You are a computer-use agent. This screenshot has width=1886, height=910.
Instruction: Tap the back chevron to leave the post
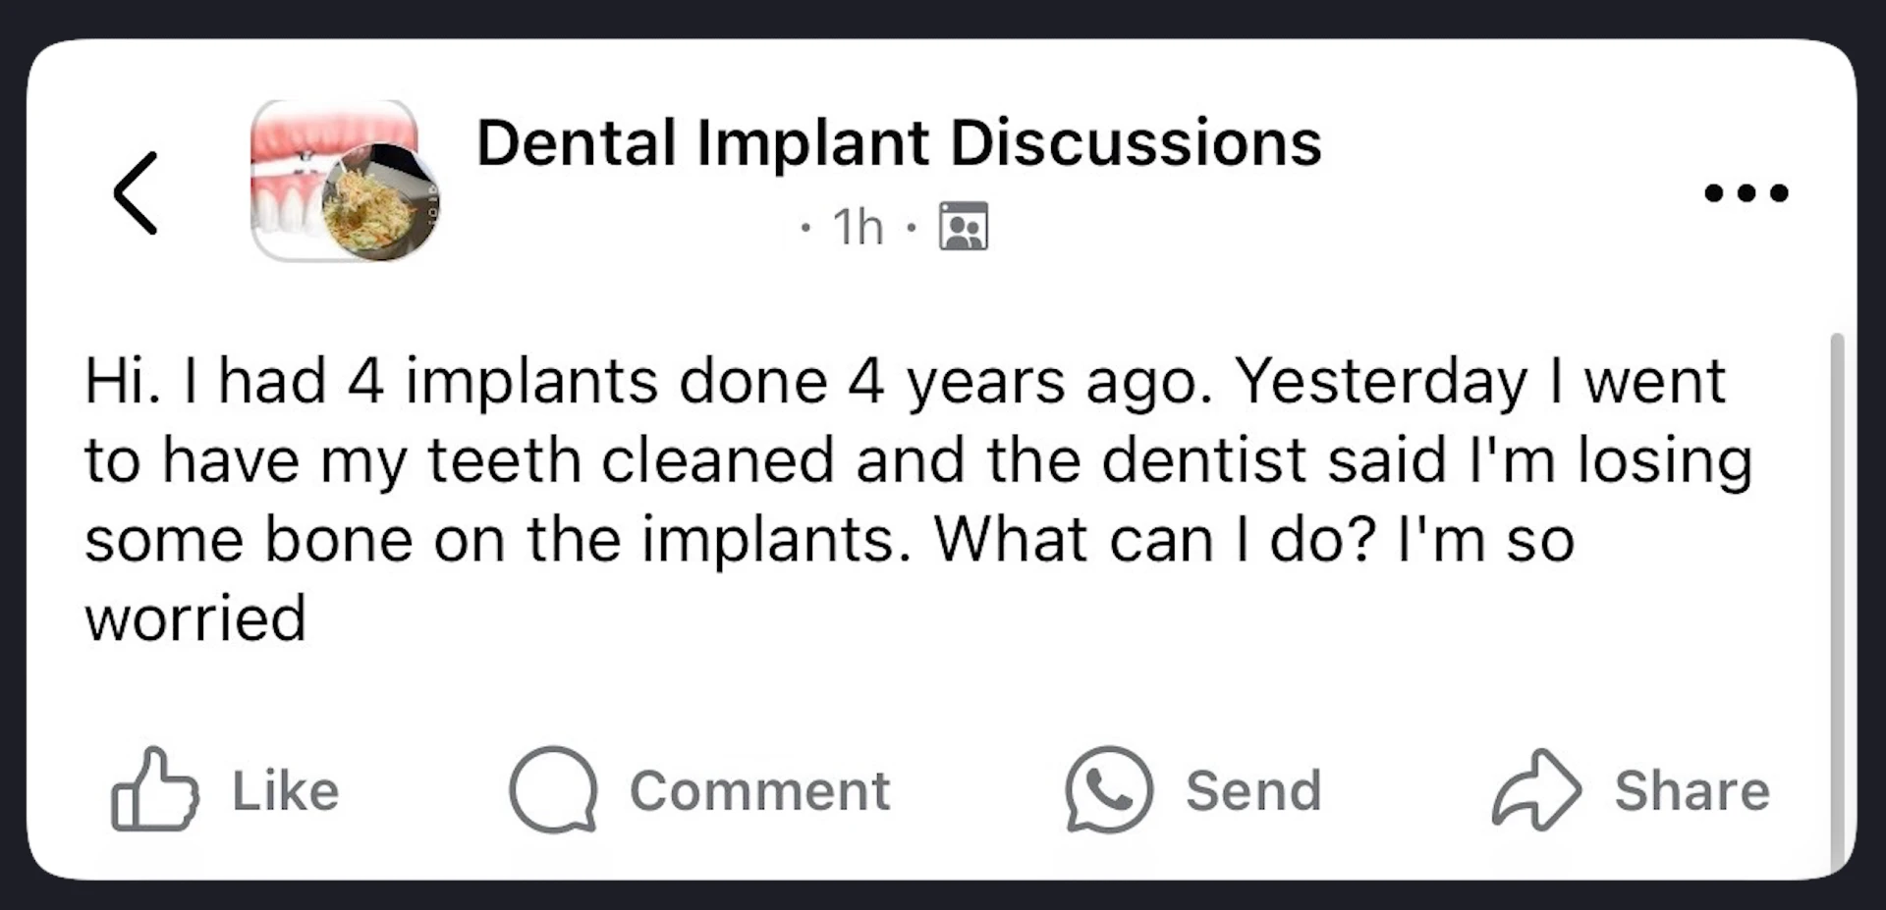click(x=136, y=192)
